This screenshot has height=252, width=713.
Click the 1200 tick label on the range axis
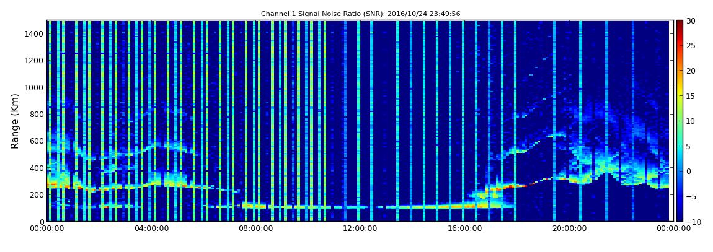(34, 61)
